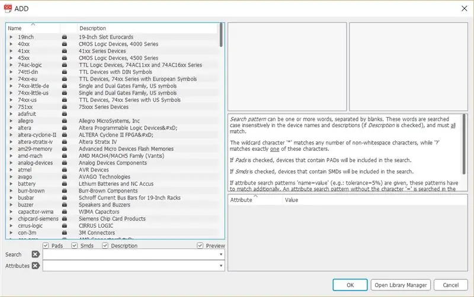Viewport: 474px width, 297px height.
Task: Select the altera-stratix-iv library entry
Action: (113, 142)
